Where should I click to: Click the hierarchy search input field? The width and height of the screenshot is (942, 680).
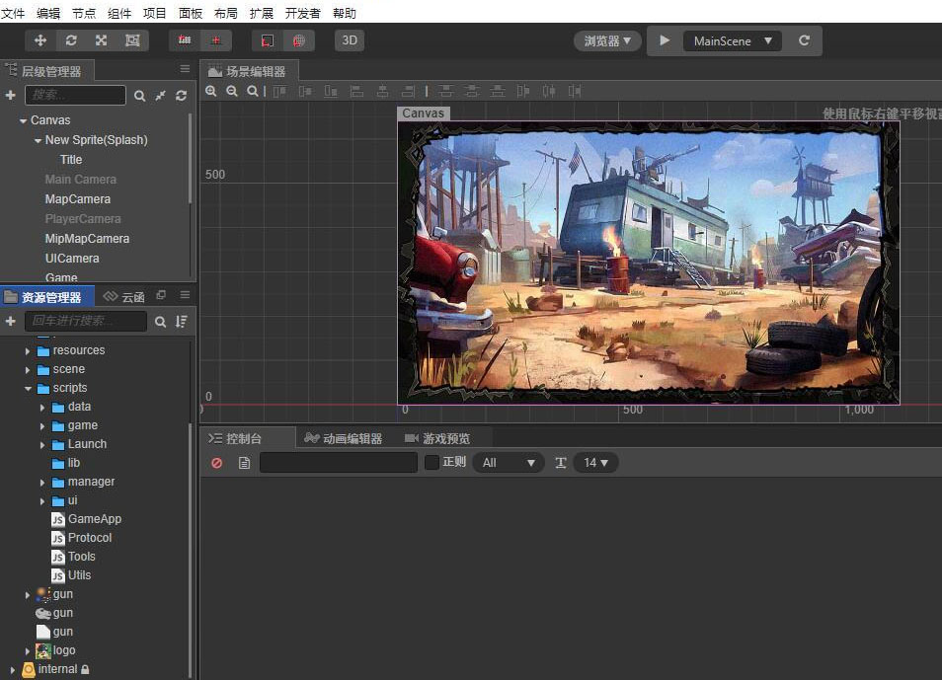75,96
